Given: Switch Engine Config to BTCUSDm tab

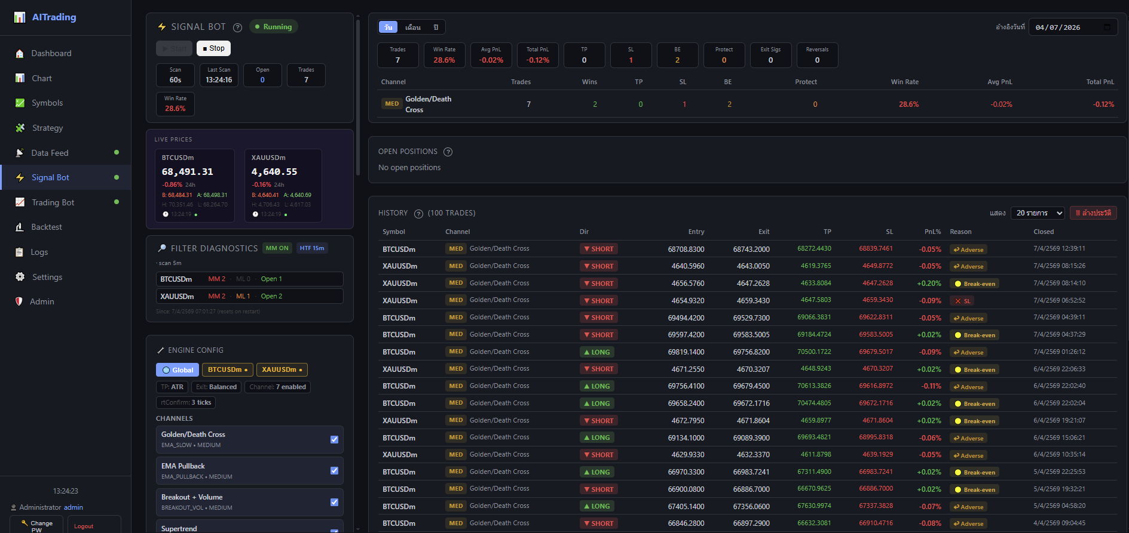Looking at the screenshot, I should (228, 370).
